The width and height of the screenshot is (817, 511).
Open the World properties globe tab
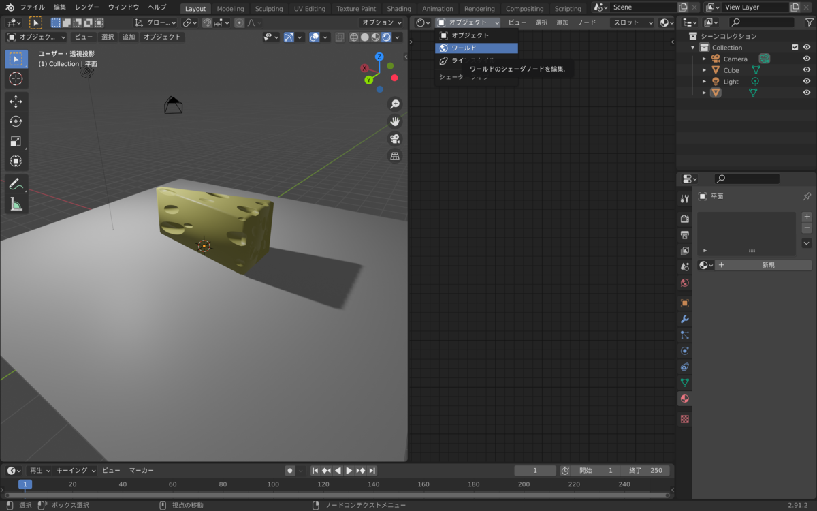tap(685, 283)
